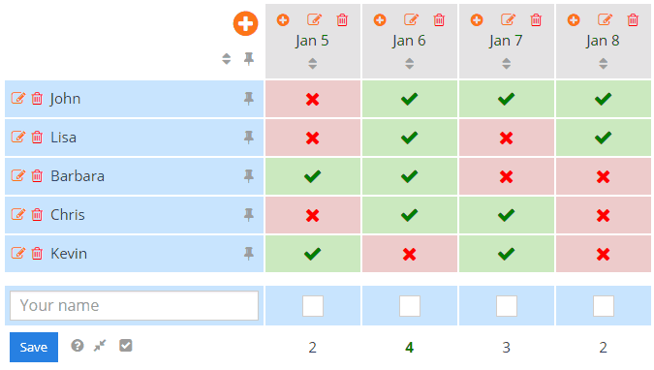
Task: Sort by the Jan 8 column arrows
Action: tap(603, 63)
